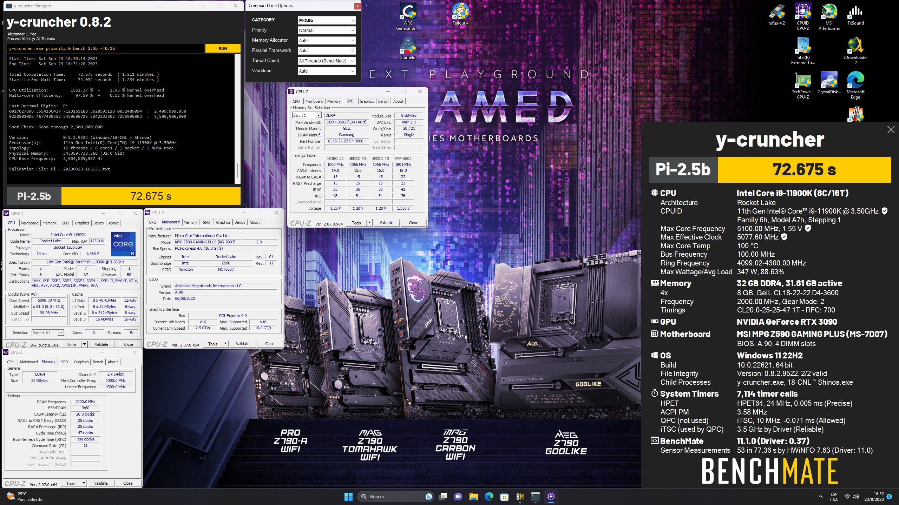Open the Chat icon on the taskbar
899x505 pixels.
[458, 497]
